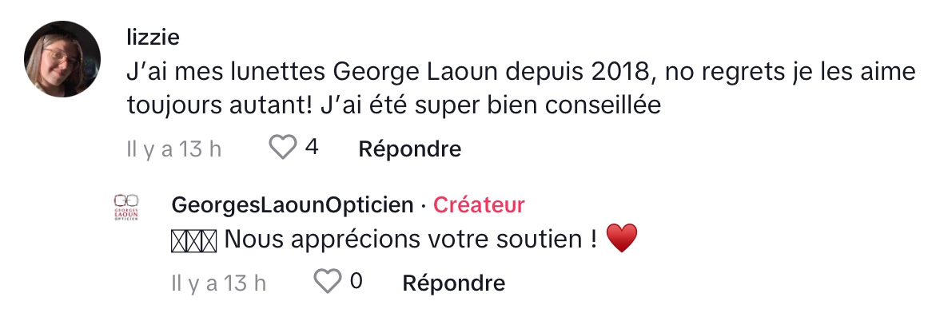Screen dimensions: 932x313
Task: Select Répondre under the creator's reply
Action: tap(453, 283)
